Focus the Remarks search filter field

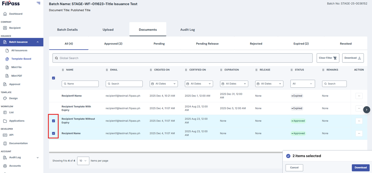pos(334,84)
